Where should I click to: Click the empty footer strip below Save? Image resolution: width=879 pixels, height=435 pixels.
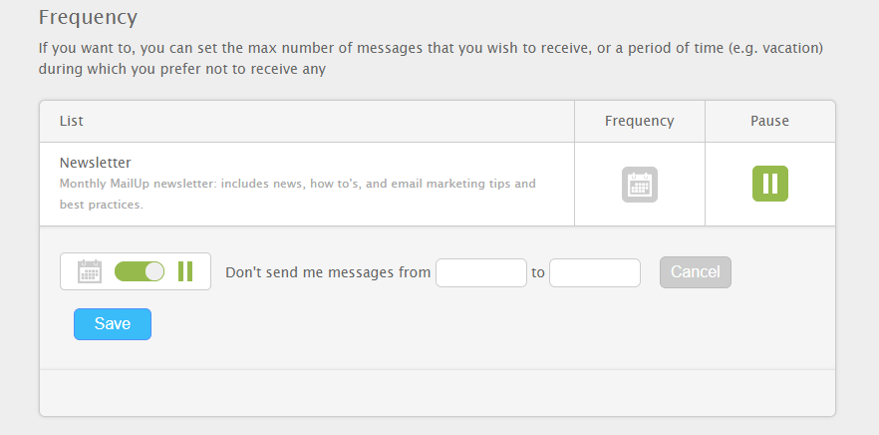[x=437, y=392]
